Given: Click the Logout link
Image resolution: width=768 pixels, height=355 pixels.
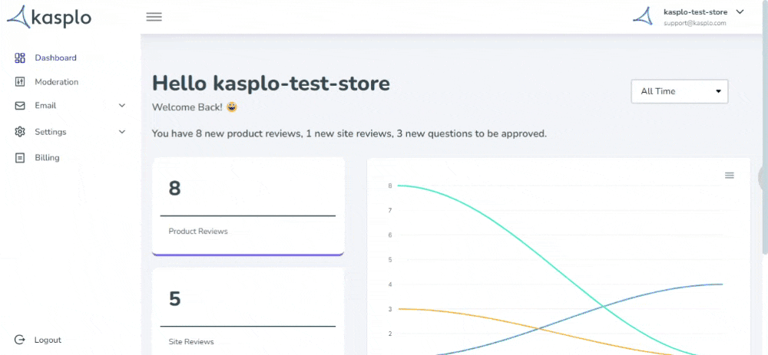Looking at the screenshot, I should tap(48, 340).
